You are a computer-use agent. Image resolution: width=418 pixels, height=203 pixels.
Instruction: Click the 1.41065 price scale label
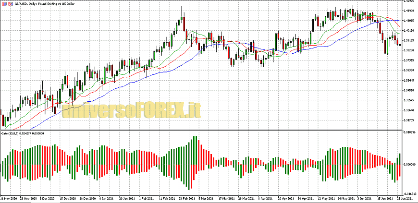(x=409, y=21)
